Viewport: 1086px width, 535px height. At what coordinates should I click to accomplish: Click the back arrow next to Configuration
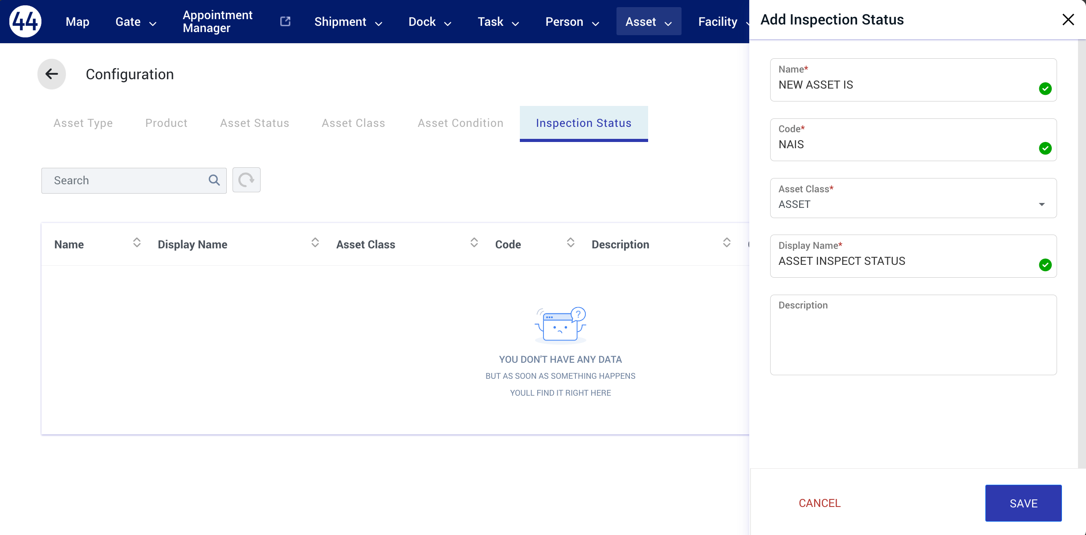click(52, 74)
